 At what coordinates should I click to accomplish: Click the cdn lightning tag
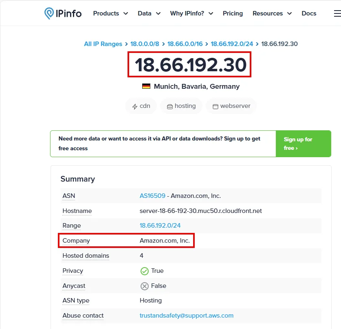coord(141,106)
